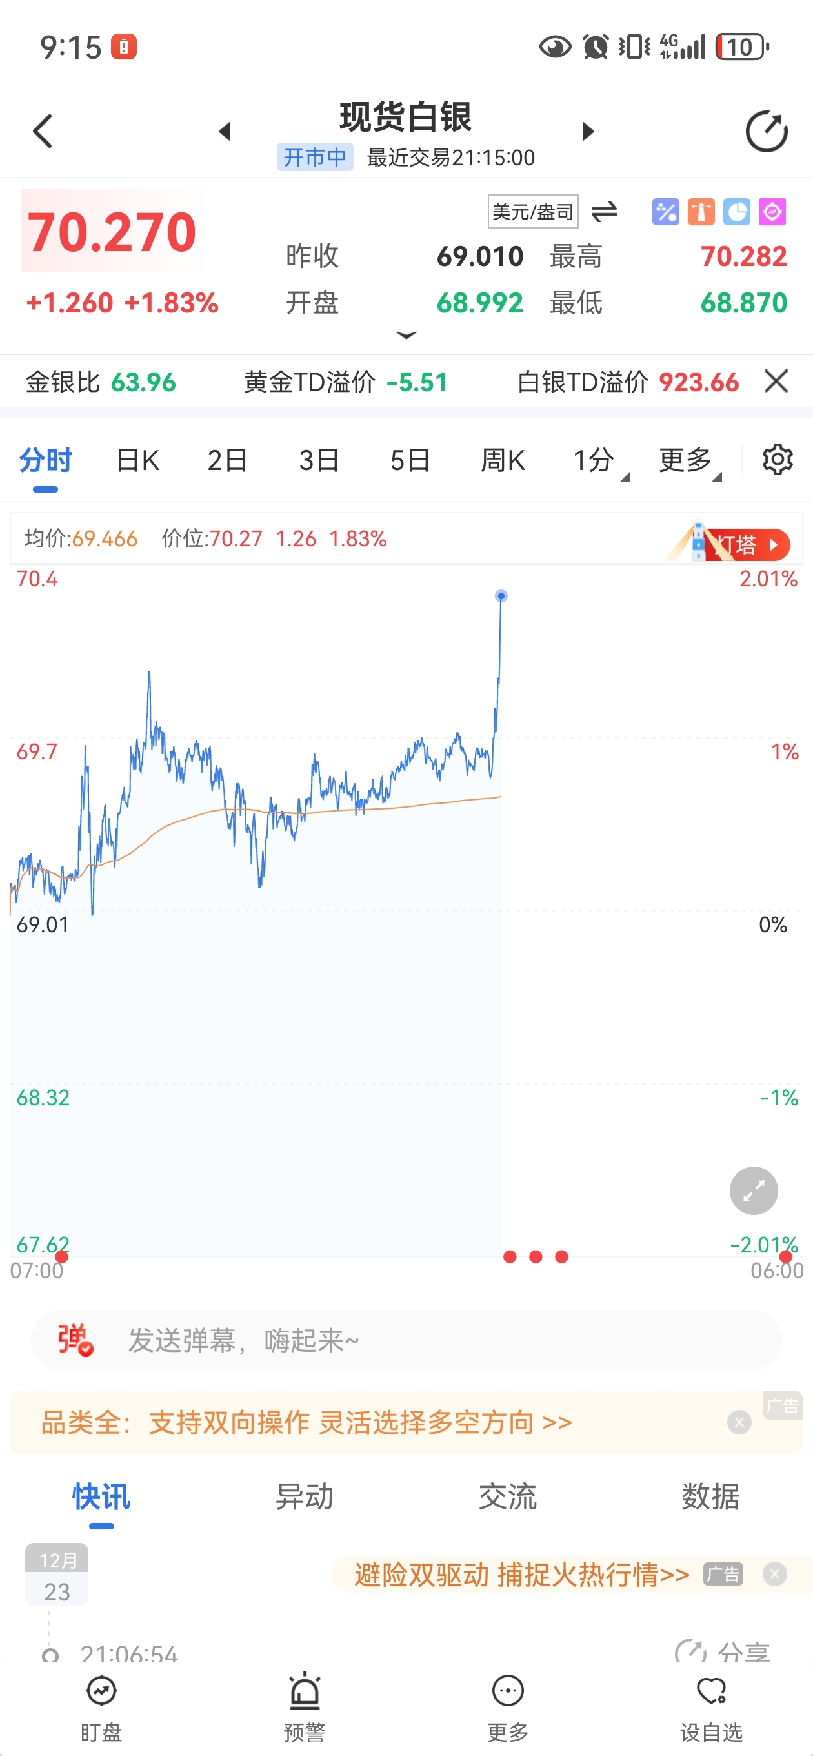Viewport: 813px width, 1756px height.
Task: Open the refresh timer icon
Action: (x=766, y=131)
